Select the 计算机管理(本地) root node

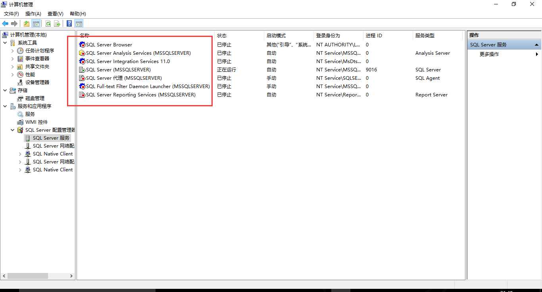tap(28, 35)
